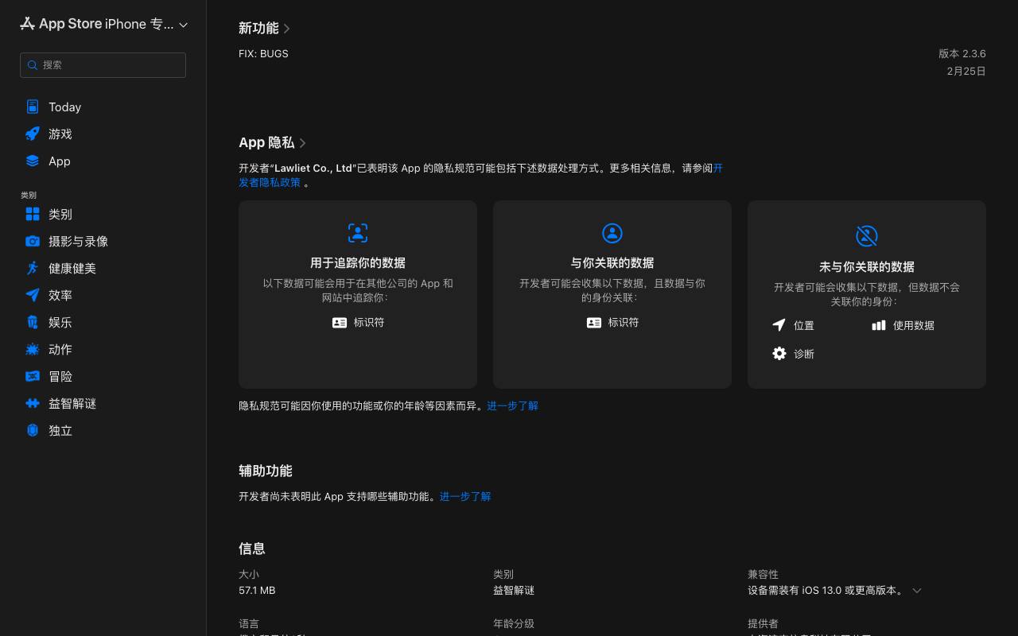This screenshot has width=1018, height=636.
Task: Select the 与你关联的数据 card title
Action: (x=612, y=263)
